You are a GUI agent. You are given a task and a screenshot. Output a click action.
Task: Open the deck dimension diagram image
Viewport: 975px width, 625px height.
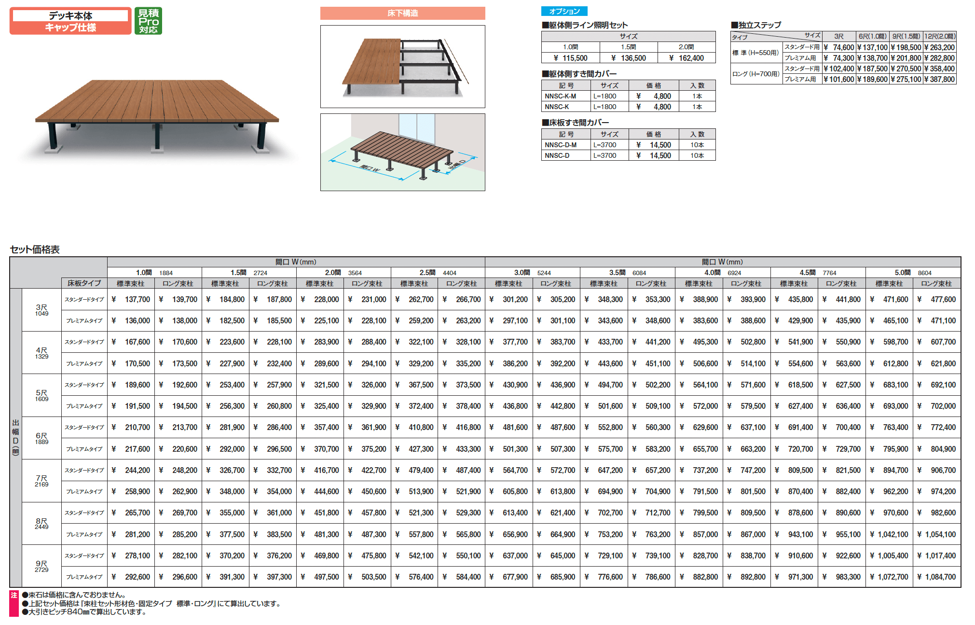402,152
